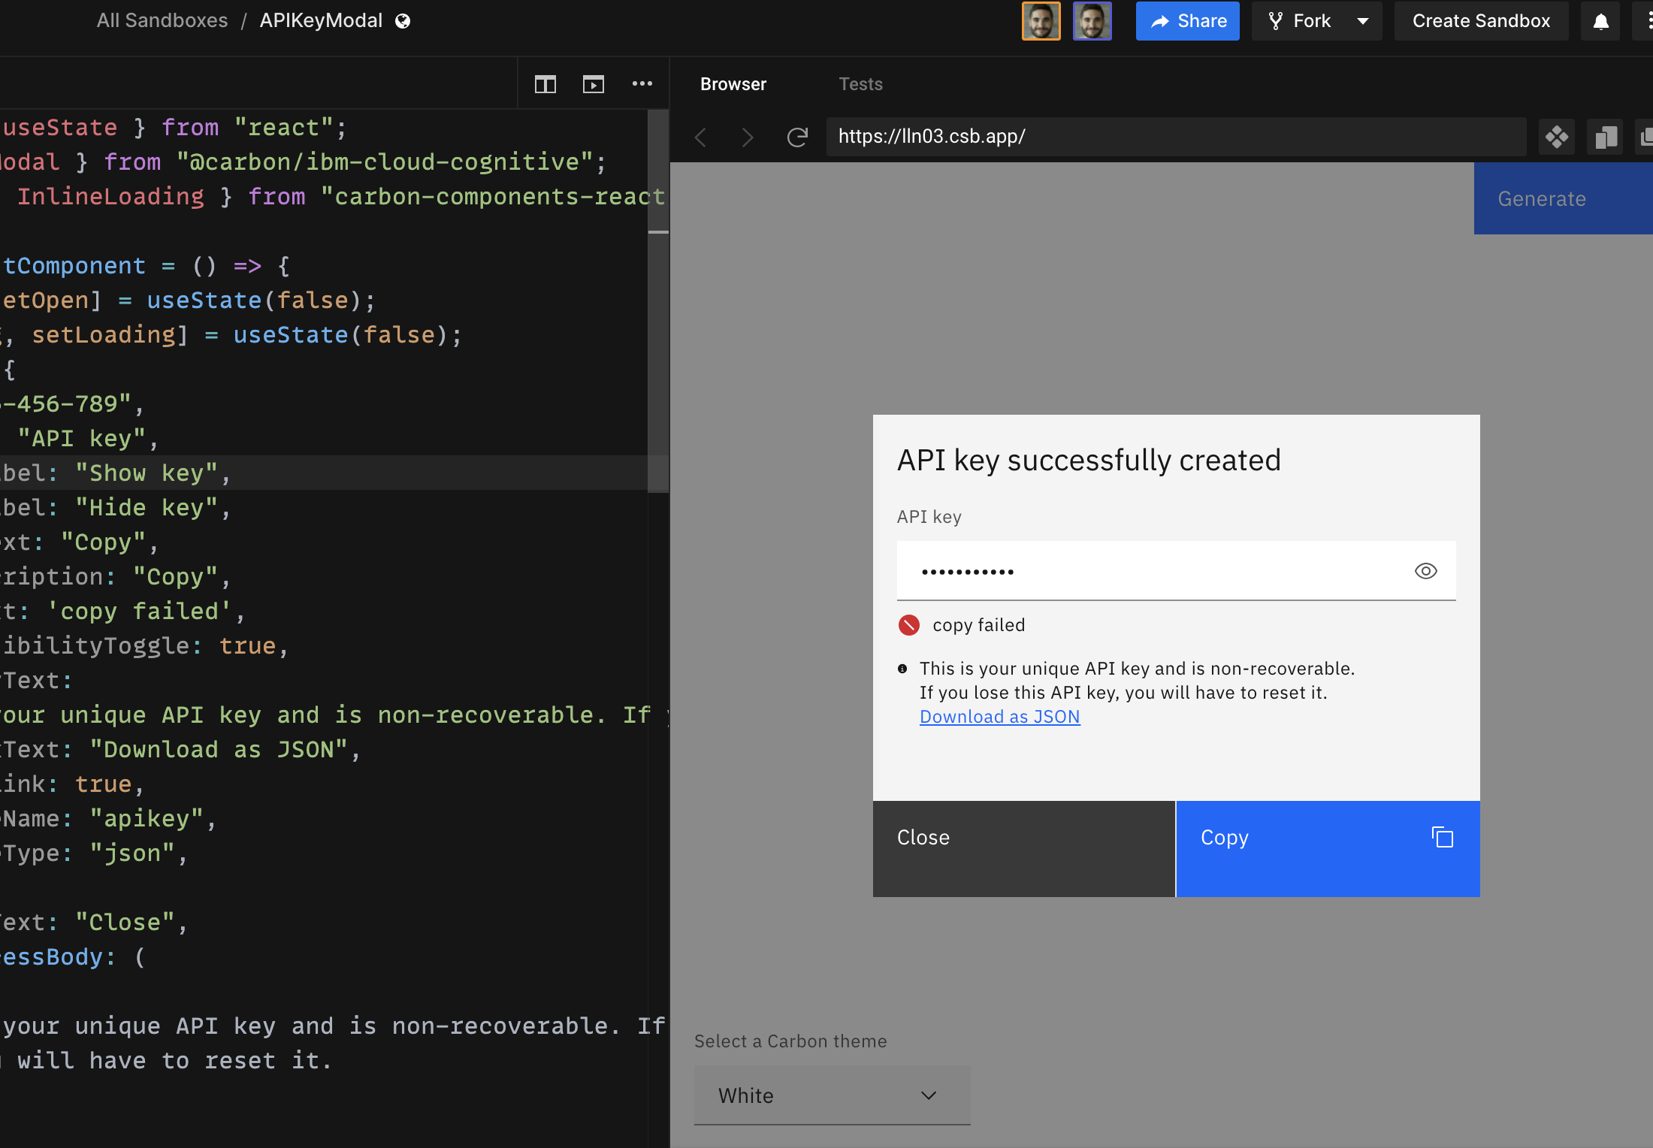1653x1148 pixels.
Task: Switch to the Tests tab
Action: pyautogui.click(x=860, y=83)
